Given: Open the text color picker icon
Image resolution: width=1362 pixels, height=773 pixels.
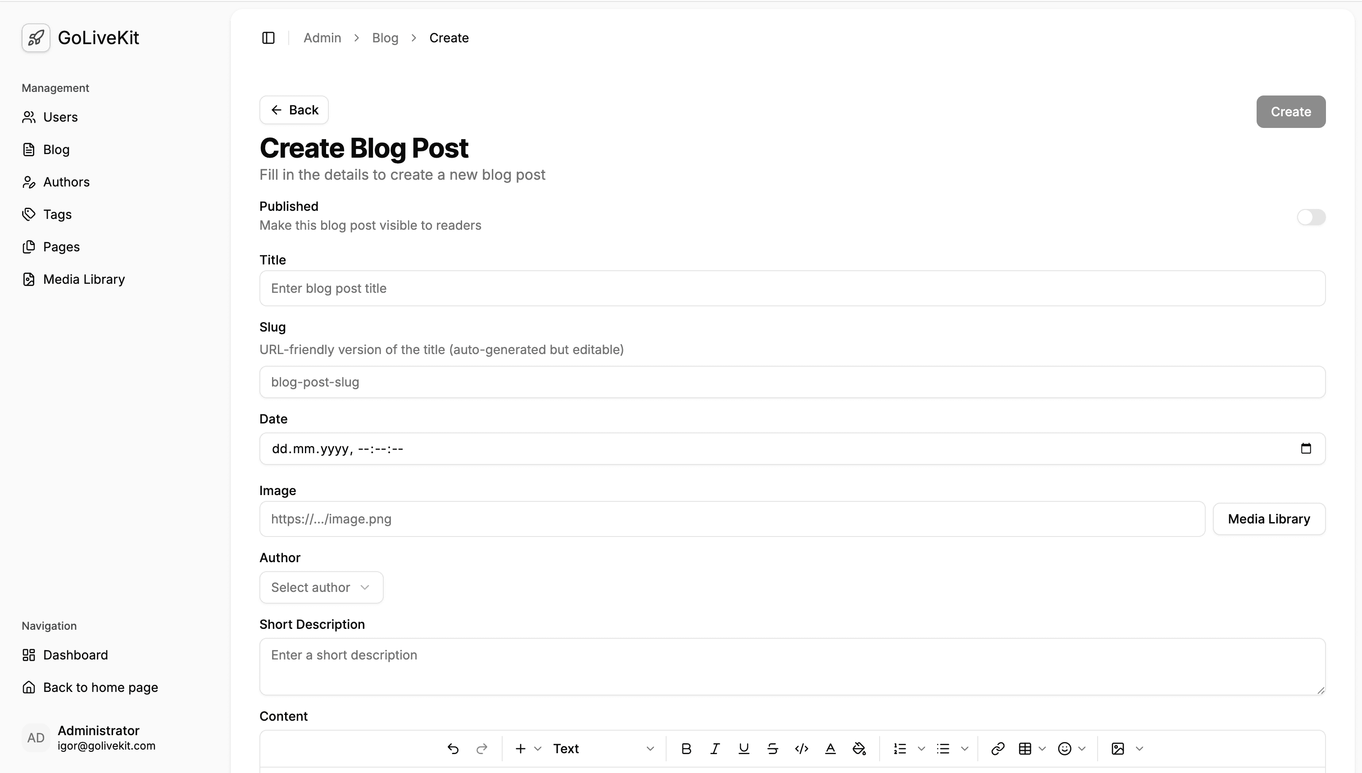Looking at the screenshot, I should 830,748.
